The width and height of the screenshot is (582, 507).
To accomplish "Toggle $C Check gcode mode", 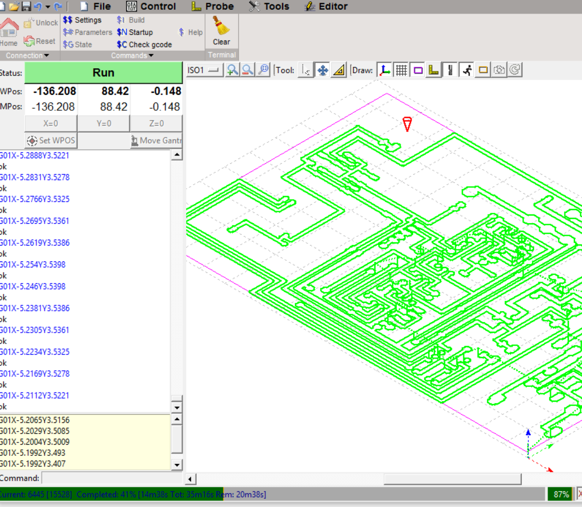I will coord(144,44).
